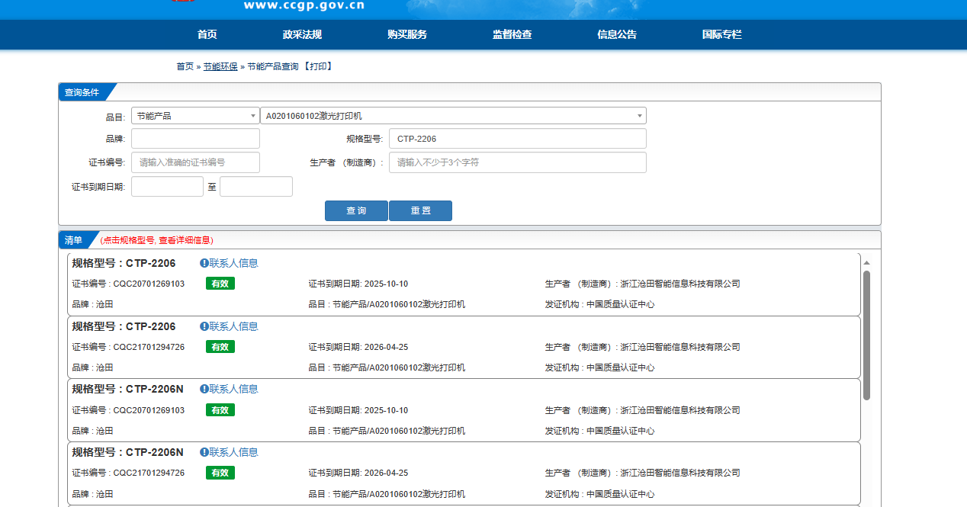Click the 打印 print link
The width and height of the screenshot is (967, 507).
click(320, 66)
